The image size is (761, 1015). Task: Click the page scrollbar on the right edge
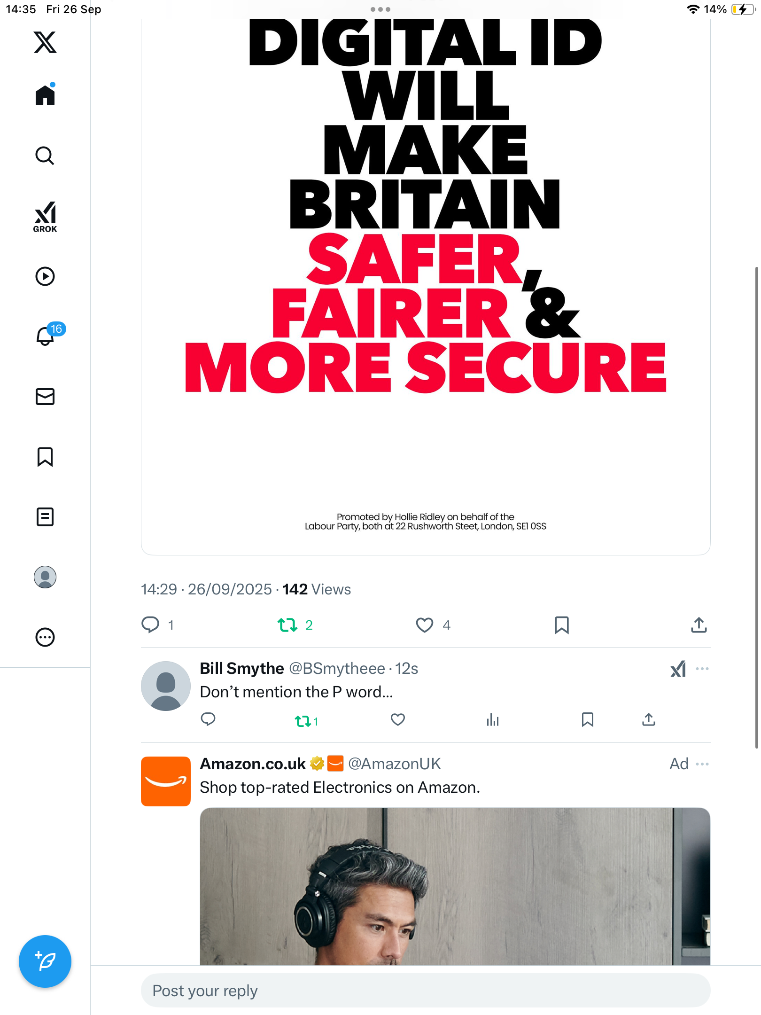click(x=757, y=507)
